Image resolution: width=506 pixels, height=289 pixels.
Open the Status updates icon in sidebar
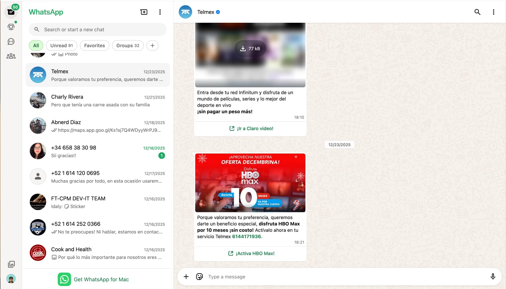pos(11,27)
